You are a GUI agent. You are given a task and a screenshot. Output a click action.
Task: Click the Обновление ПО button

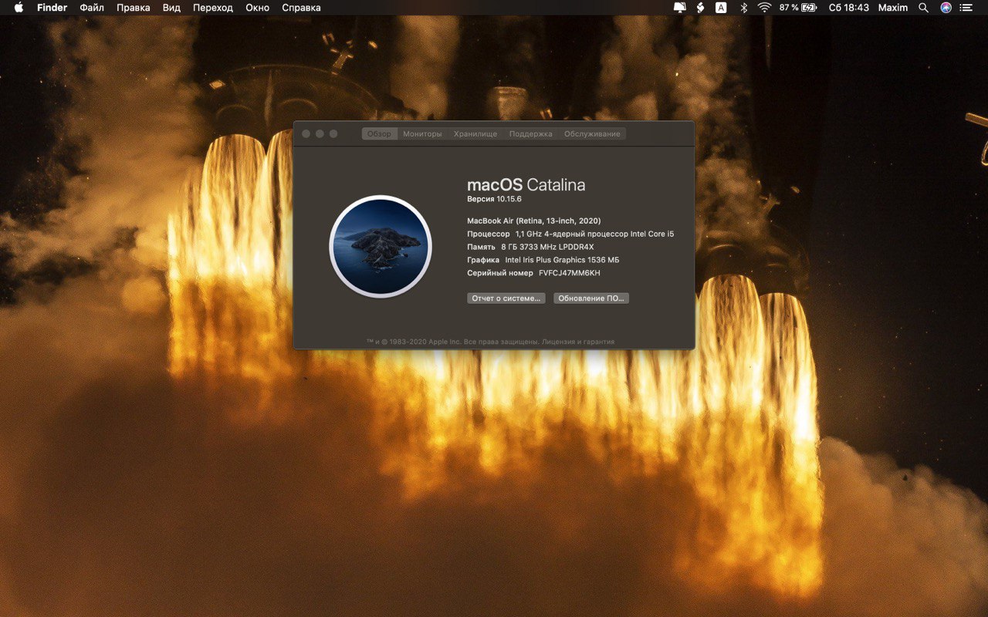(x=591, y=298)
